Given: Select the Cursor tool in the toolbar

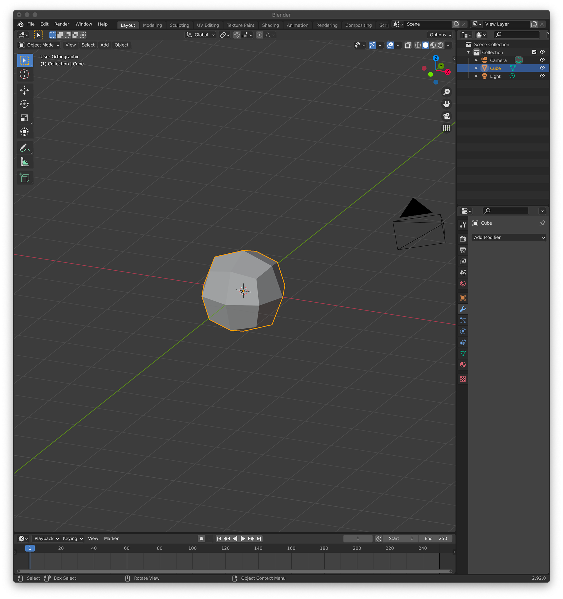Looking at the screenshot, I should point(24,74).
